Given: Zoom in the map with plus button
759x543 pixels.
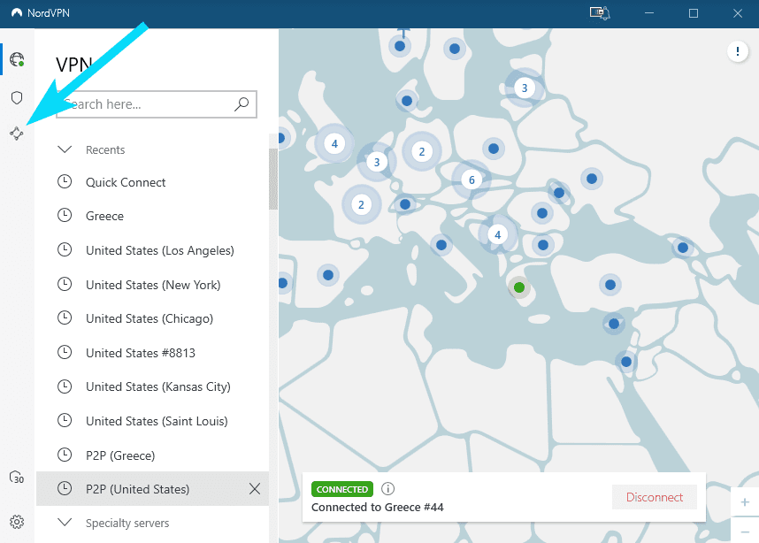Looking at the screenshot, I should click(x=745, y=502).
